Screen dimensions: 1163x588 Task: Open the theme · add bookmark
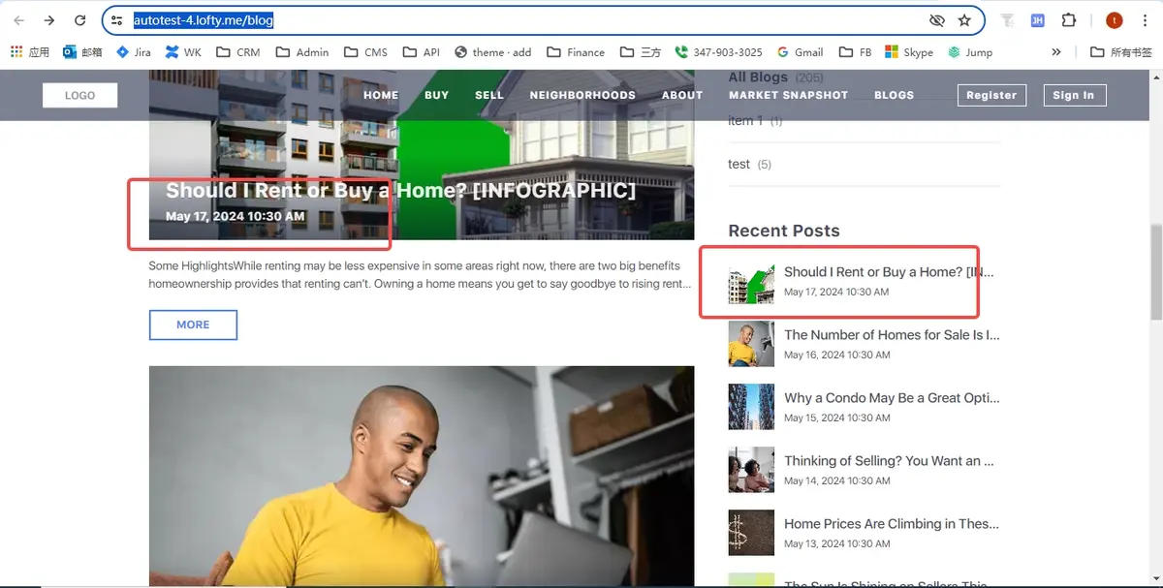492,52
